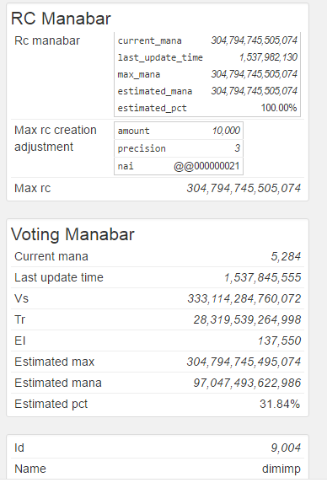This screenshot has width=327, height=488.
Task: Select the El value 137,550
Action: [x=279, y=341]
